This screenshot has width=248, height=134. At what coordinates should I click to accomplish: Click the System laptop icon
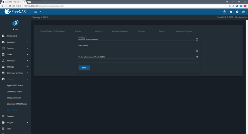click(3, 48)
